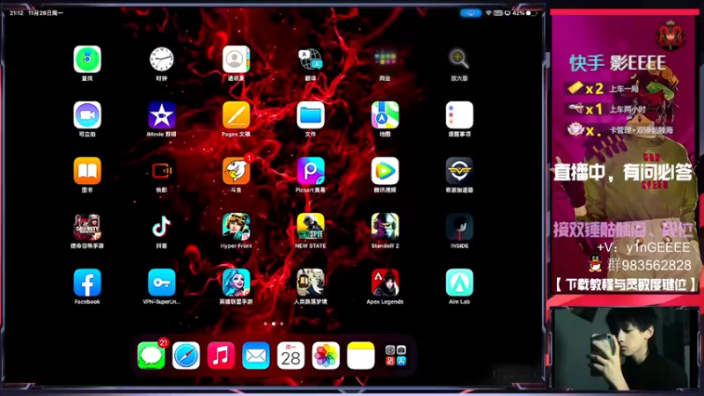Launch the Clips video app
Screen dimensions: 704x396
(87, 115)
